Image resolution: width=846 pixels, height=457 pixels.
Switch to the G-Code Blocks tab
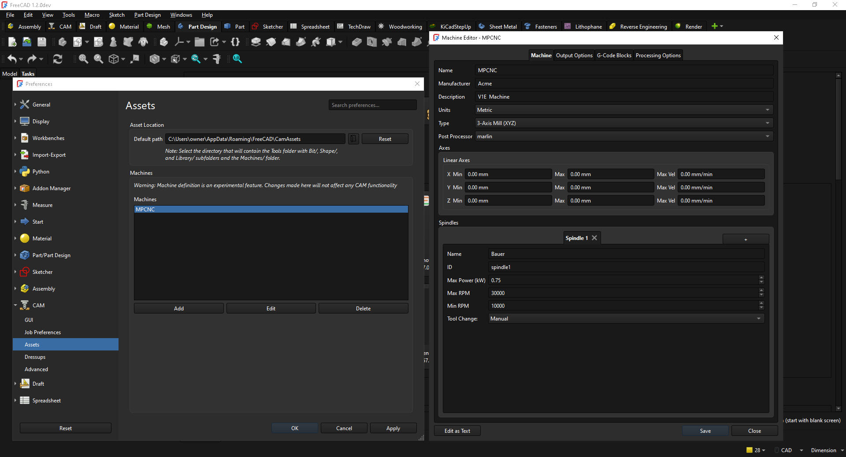[x=614, y=55]
